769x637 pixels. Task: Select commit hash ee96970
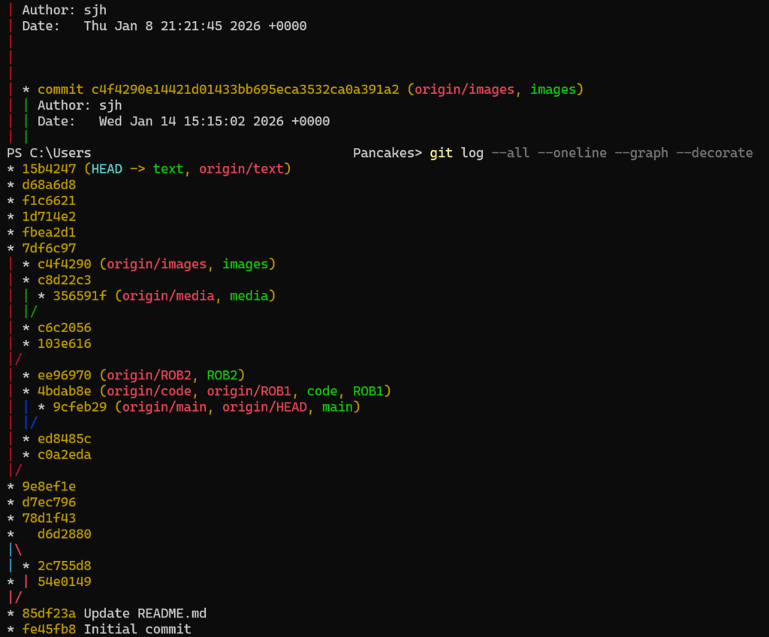coord(64,375)
